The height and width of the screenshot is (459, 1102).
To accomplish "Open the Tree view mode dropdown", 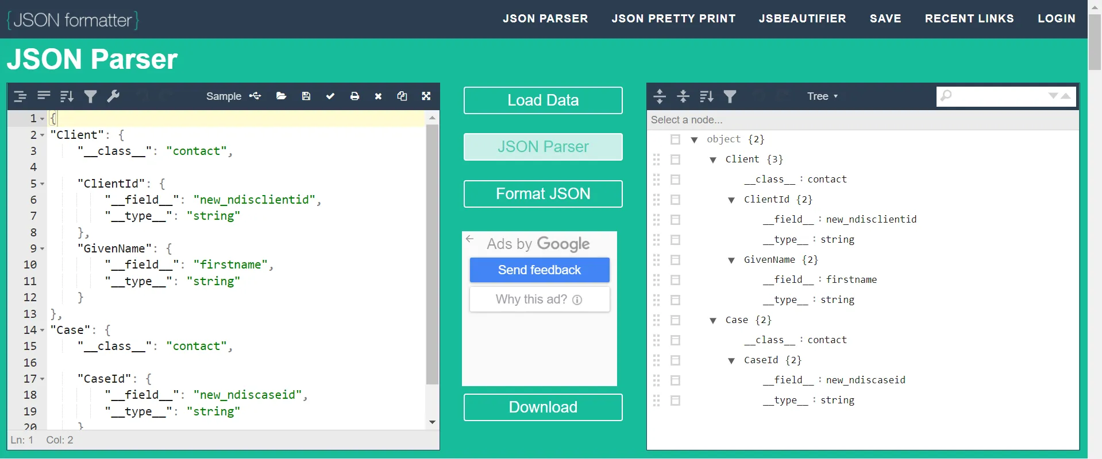I will (822, 96).
